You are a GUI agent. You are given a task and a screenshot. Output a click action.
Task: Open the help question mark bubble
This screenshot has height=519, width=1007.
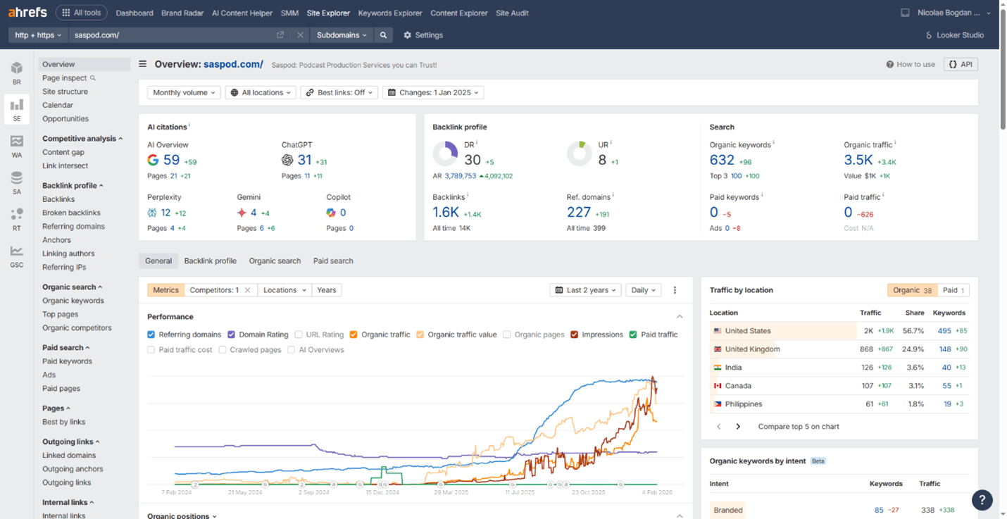[x=982, y=499]
